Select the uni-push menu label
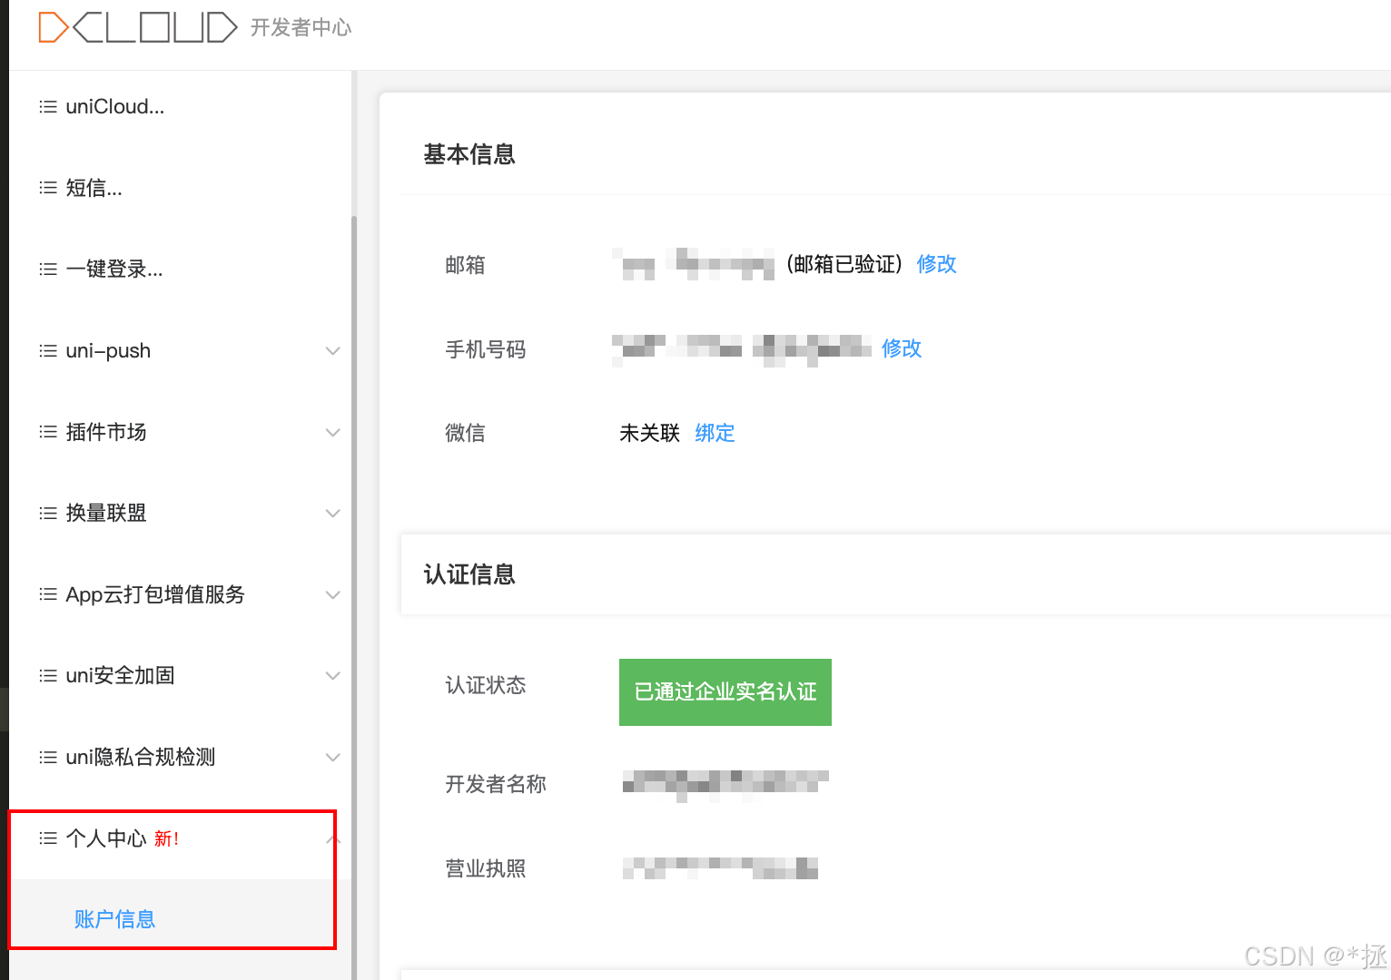This screenshot has width=1391, height=980. (108, 351)
